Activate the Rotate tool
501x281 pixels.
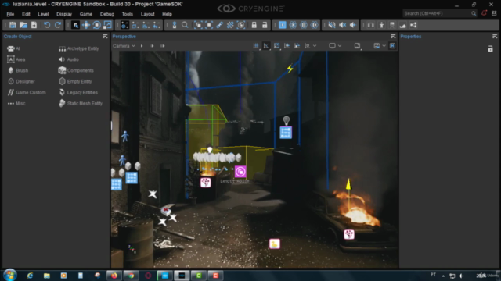(x=96, y=25)
